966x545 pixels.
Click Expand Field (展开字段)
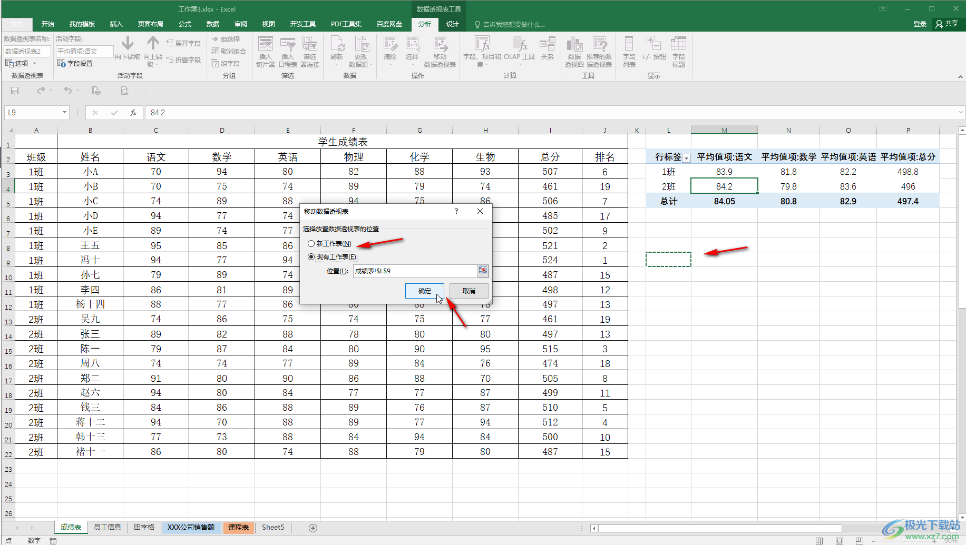click(183, 43)
